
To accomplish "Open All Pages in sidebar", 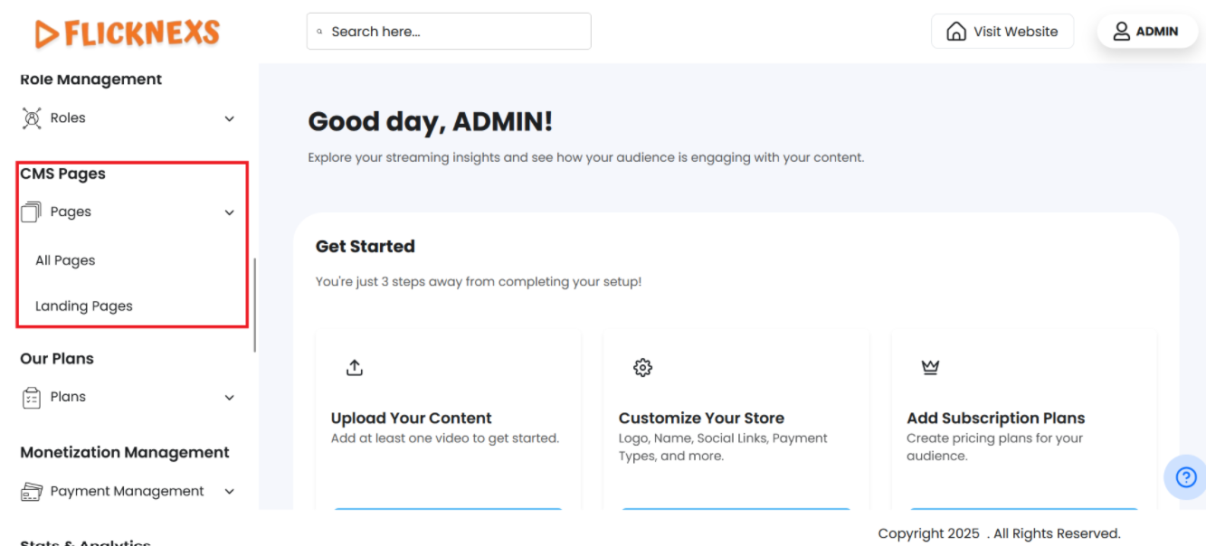I will point(65,260).
